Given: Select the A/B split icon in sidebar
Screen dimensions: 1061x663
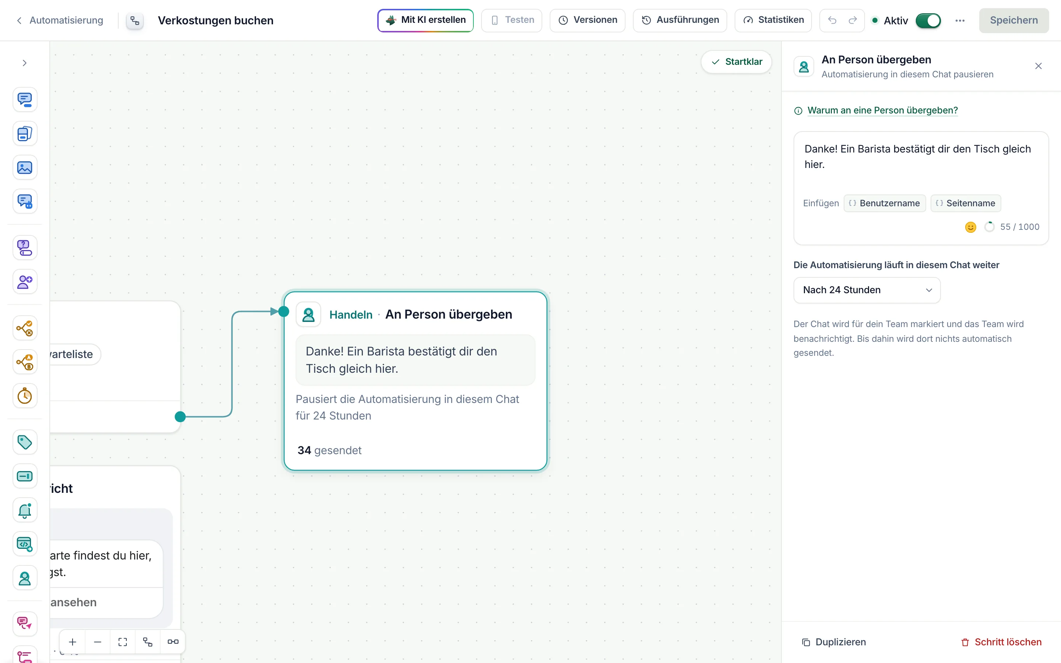Looking at the screenshot, I should 25,362.
